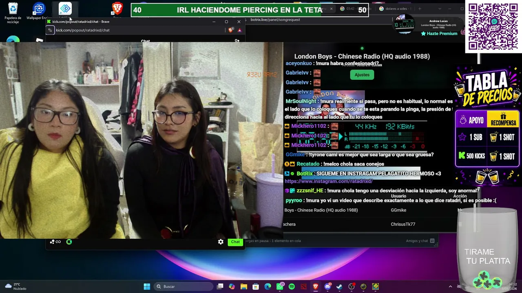Click the GGmike user cell in song queue
Viewport: 522px width, 293px height.
coord(398,210)
